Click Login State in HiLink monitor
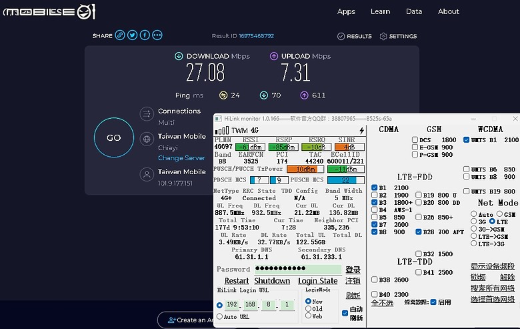The image size is (520, 329). click(x=318, y=281)
